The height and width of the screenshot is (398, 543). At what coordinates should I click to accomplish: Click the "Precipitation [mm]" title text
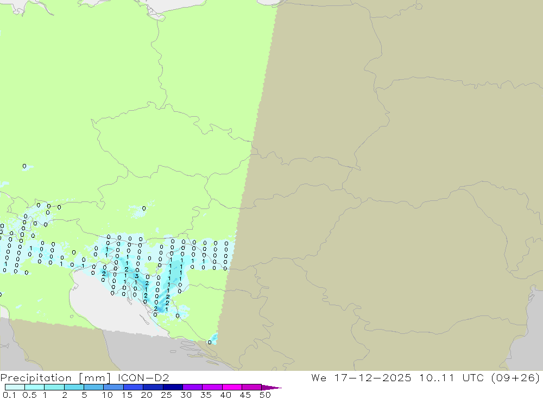coord(56,377)
